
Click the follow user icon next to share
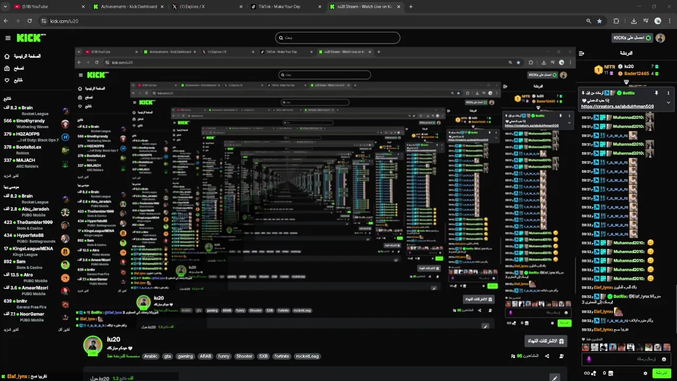561,356
